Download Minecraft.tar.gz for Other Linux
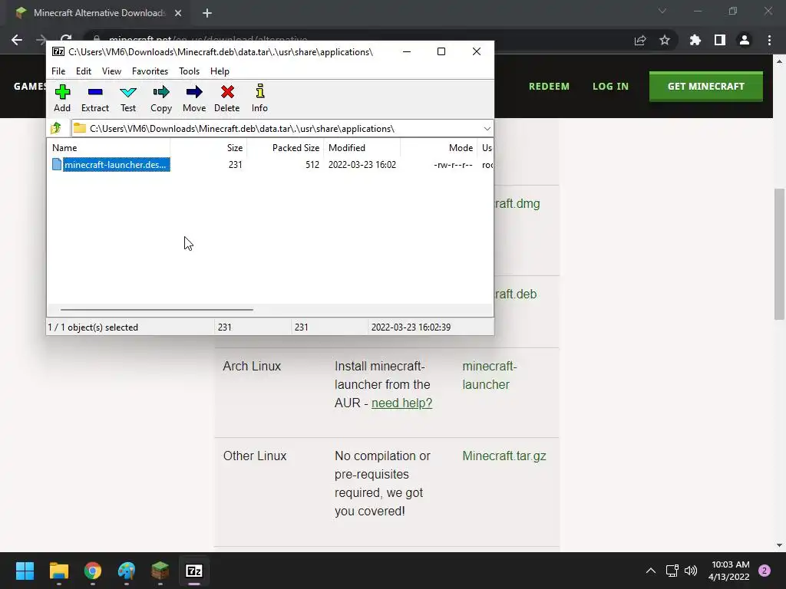This screenshot has width=786, height=589. coord(504,456)
